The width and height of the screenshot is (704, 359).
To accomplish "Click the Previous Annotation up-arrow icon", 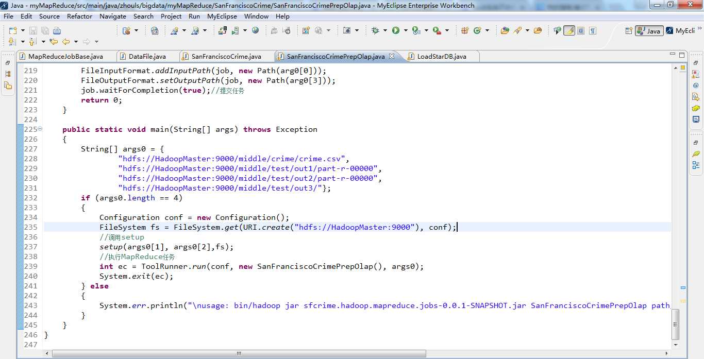I will [x=33, y=42].
